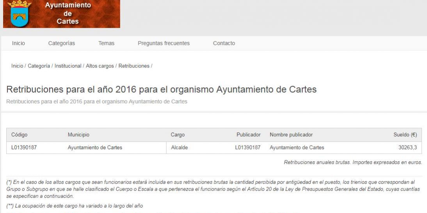
Task: Open Inicio in the main navigation bar
Action: [x=18, y=43]
